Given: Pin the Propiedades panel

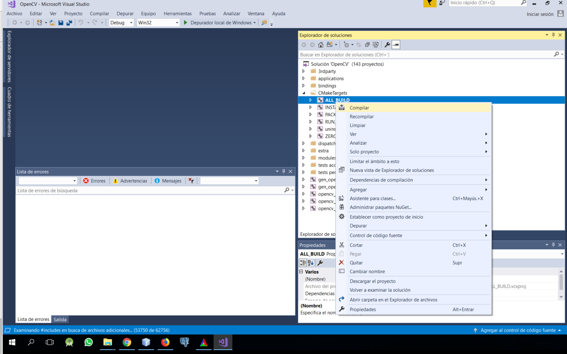Looking at the screenshot, I should coord(553,245).
